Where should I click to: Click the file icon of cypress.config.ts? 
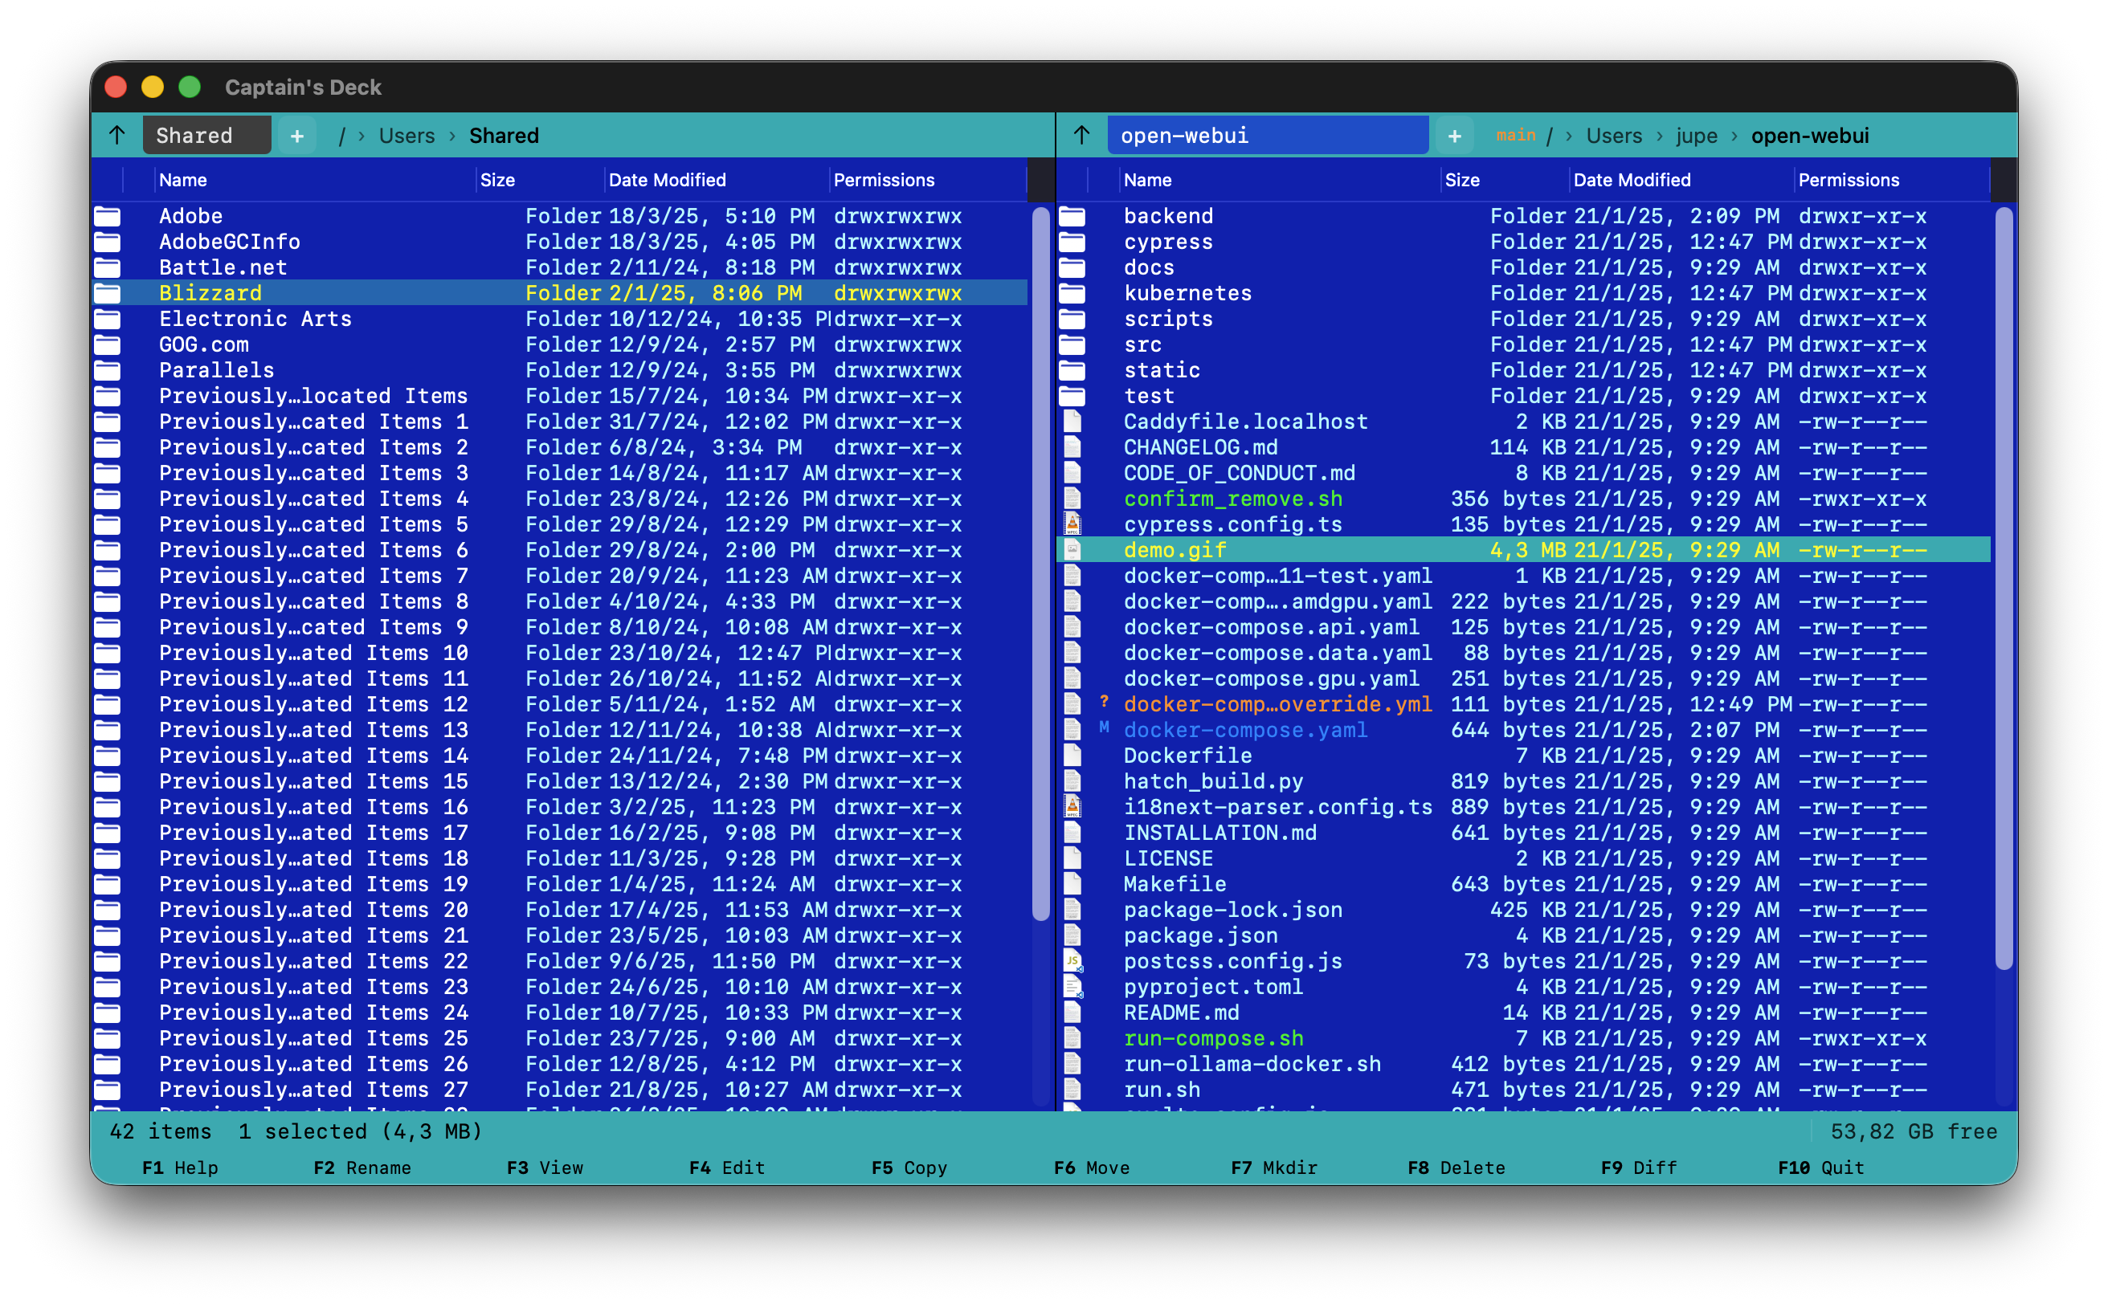pyautogui.click(x=1072, y=524)
